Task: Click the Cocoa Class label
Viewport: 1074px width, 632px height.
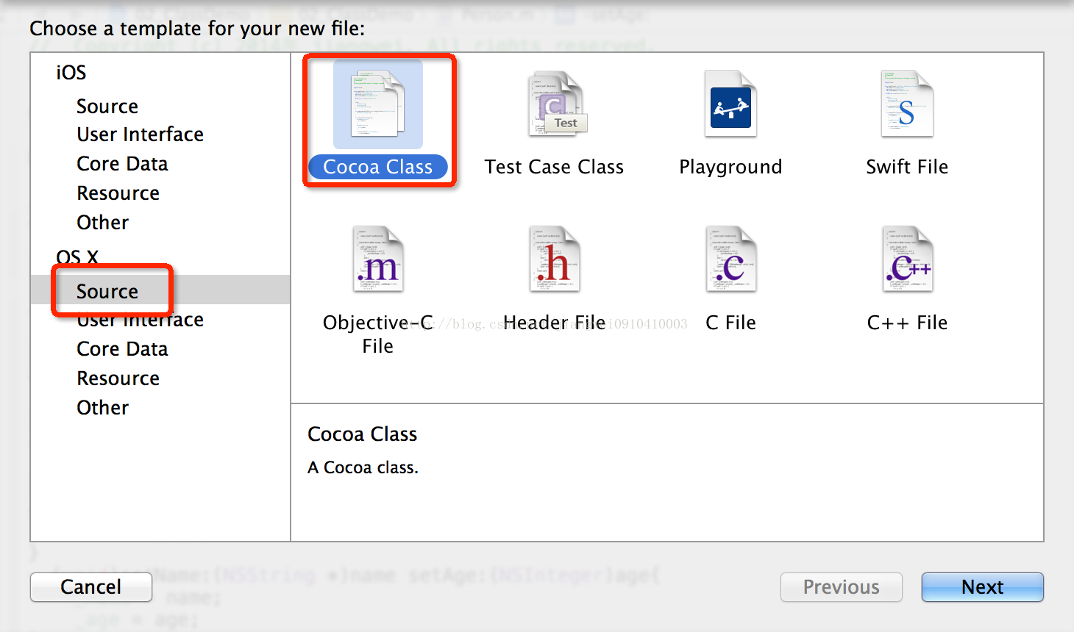Action: [378, 167]
